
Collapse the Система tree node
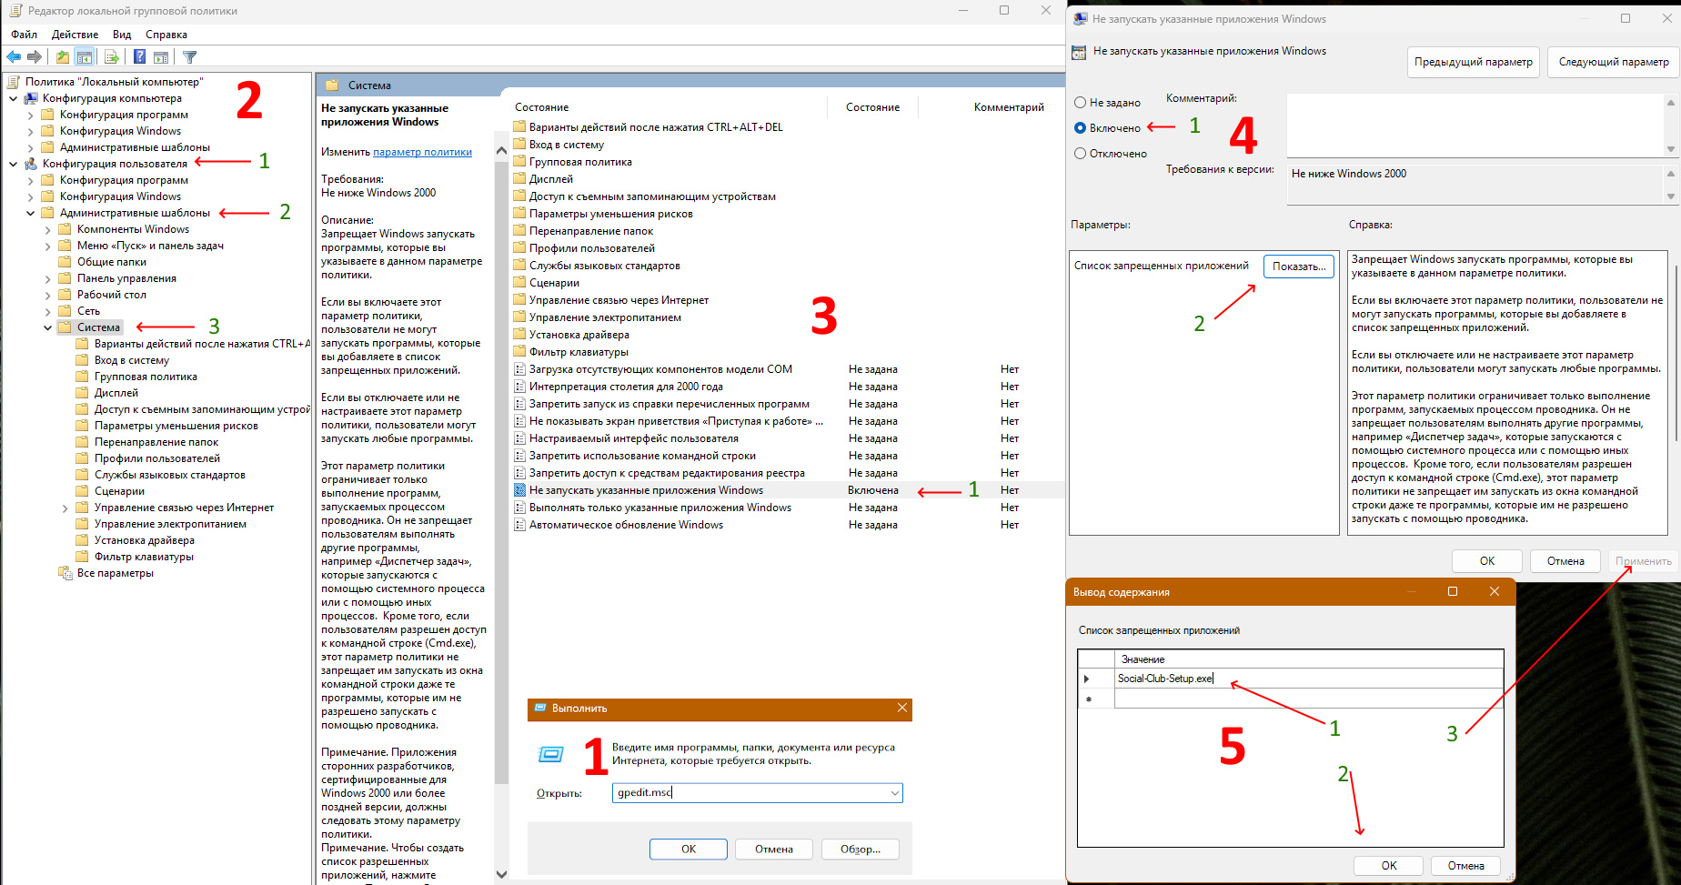(x=48, y=327)
